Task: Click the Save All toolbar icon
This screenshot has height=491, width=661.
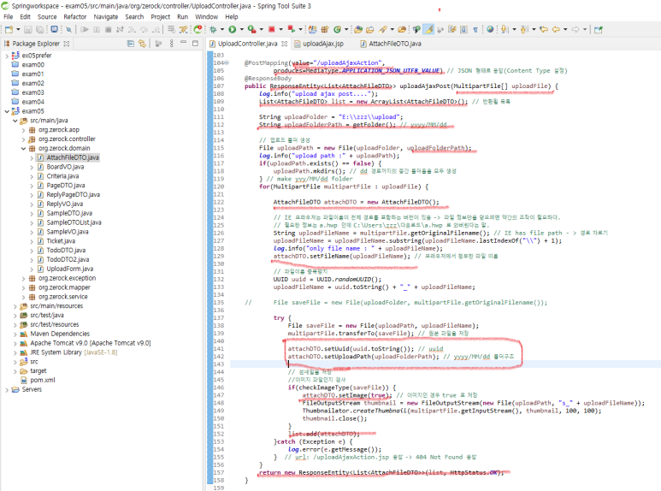Action: click(39, 30)
